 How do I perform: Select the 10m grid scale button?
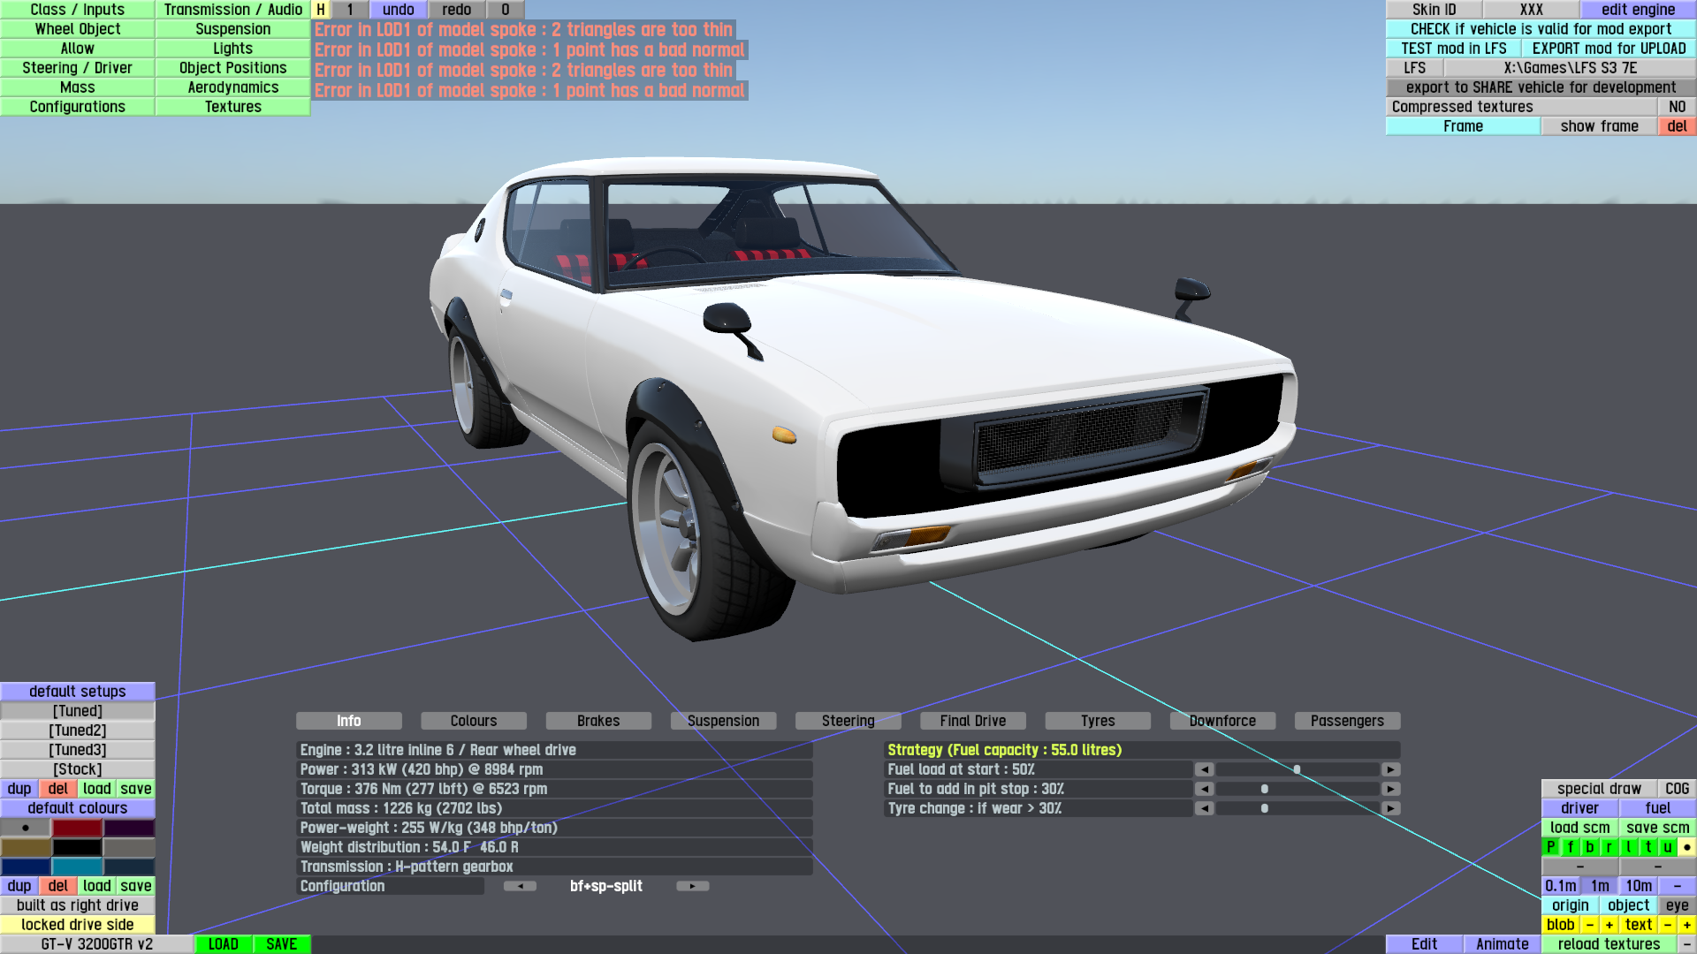coord(1638,886)
